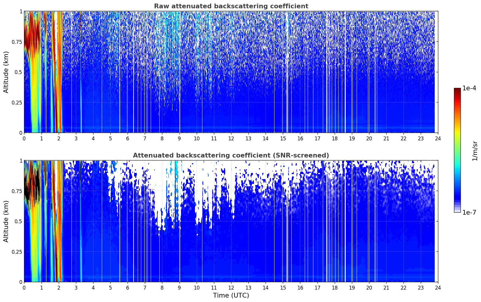Click altitude tick '0.25' on the SNR-screened plot
Viewport: 481px width, 302px height.
[17, 252]
